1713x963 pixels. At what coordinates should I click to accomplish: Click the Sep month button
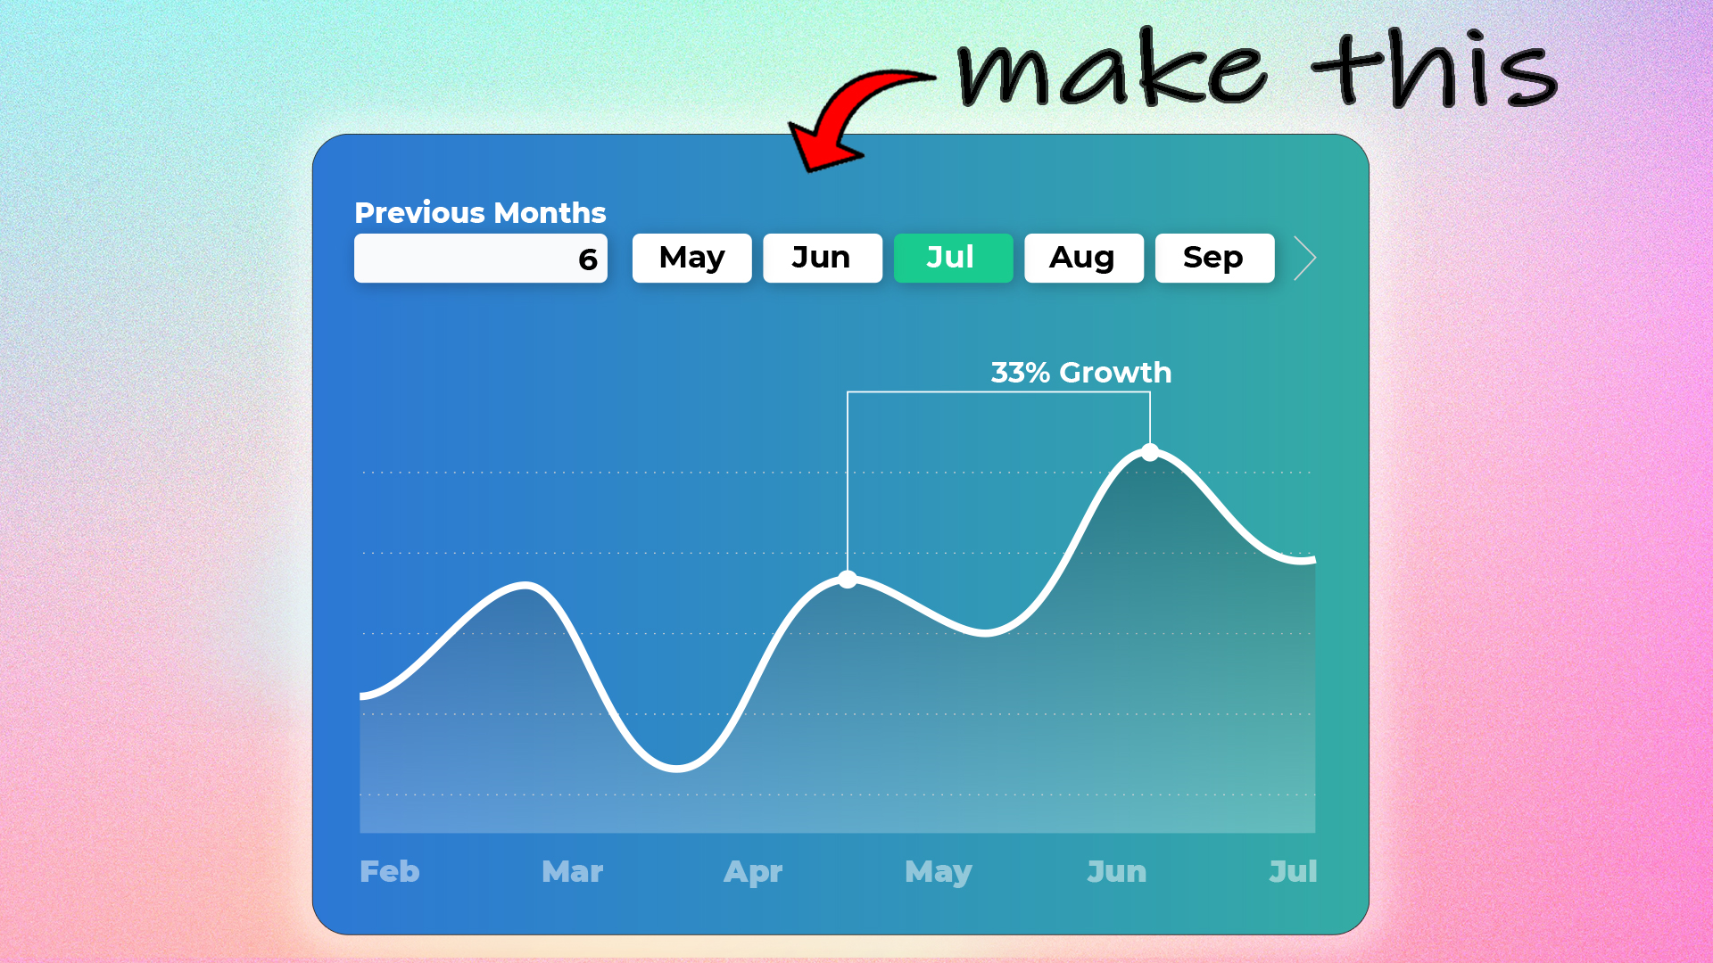1213,258
